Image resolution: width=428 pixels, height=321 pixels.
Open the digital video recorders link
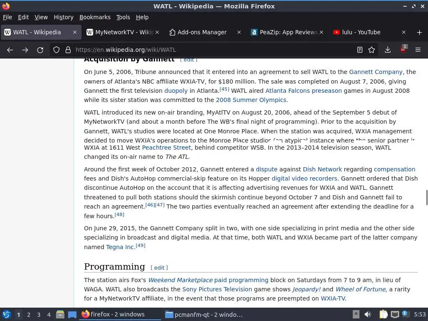pyautogui.click(x=304, y=178)
